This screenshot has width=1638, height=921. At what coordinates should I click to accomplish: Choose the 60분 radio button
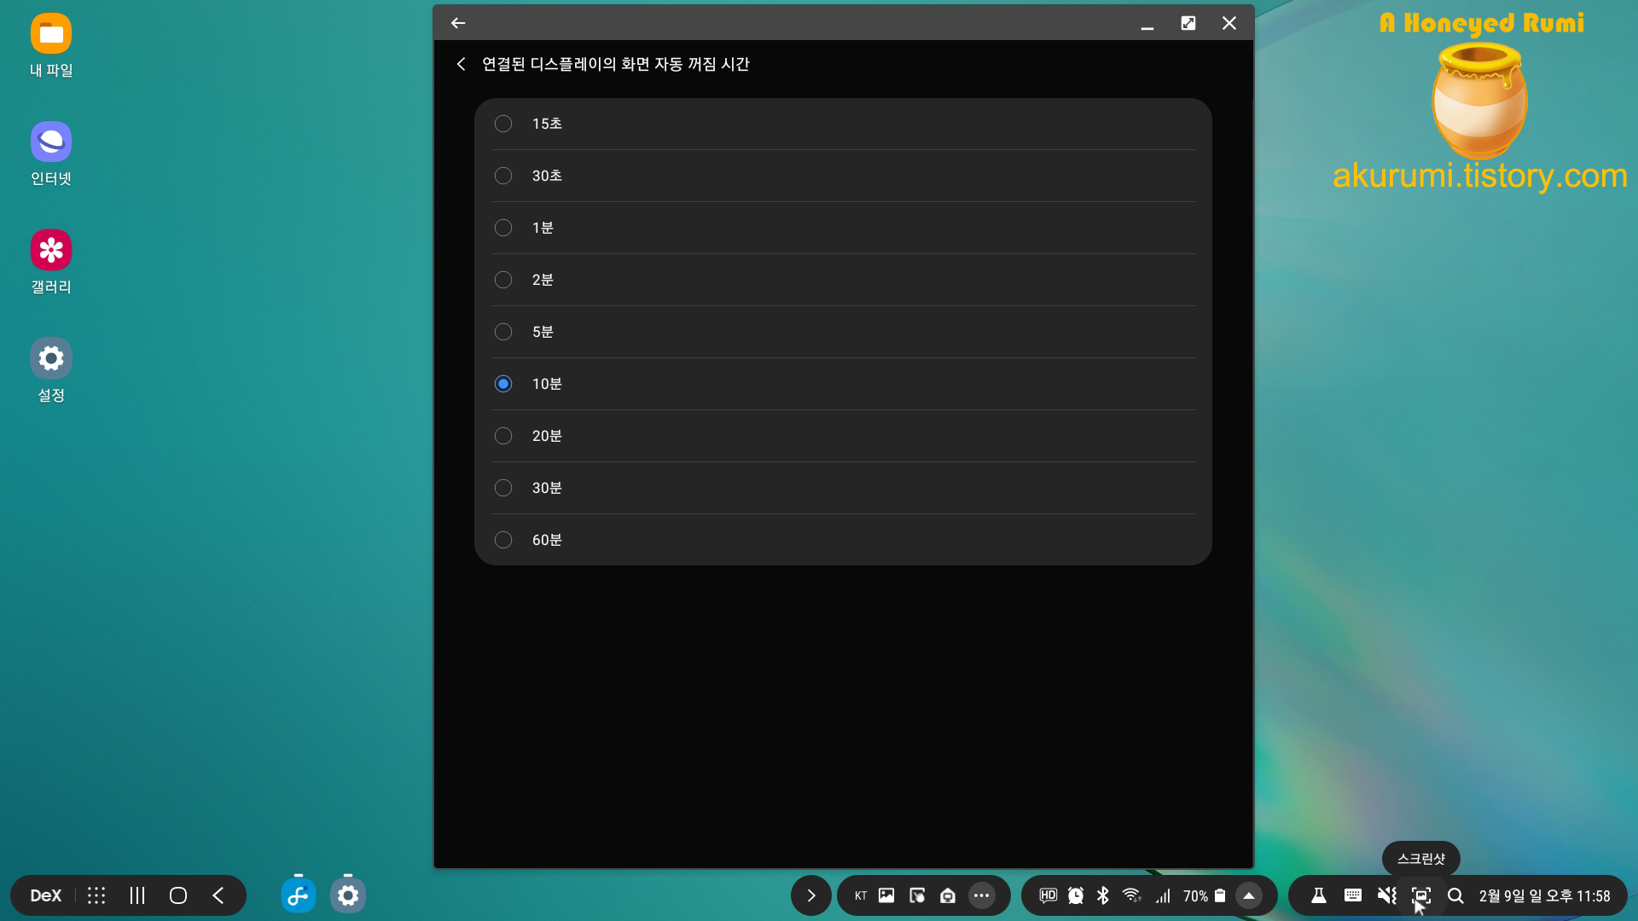click(x=503, y=540)
